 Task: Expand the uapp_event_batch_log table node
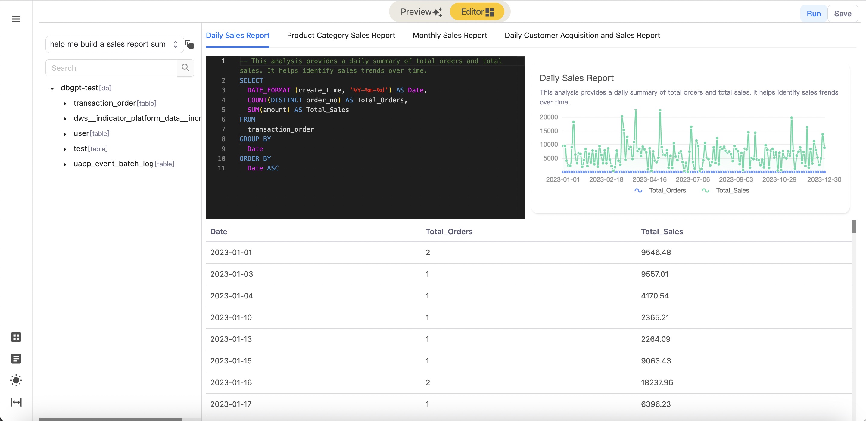click(x=65, y=164)
